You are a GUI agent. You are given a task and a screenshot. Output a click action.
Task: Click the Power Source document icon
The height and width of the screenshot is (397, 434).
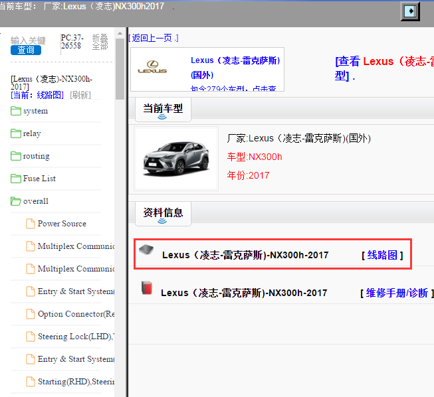coord(31,224)
